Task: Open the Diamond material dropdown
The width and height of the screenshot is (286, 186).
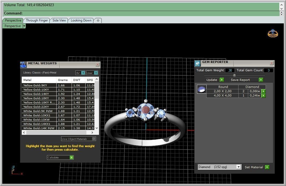Action: pos(239,167)
